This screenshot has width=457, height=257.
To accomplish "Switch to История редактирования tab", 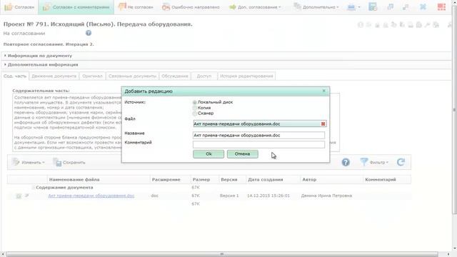I will (246, 76).
